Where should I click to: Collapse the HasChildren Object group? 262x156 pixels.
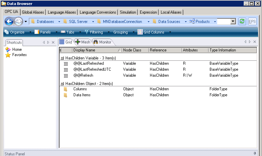click(x=62, y=84)
